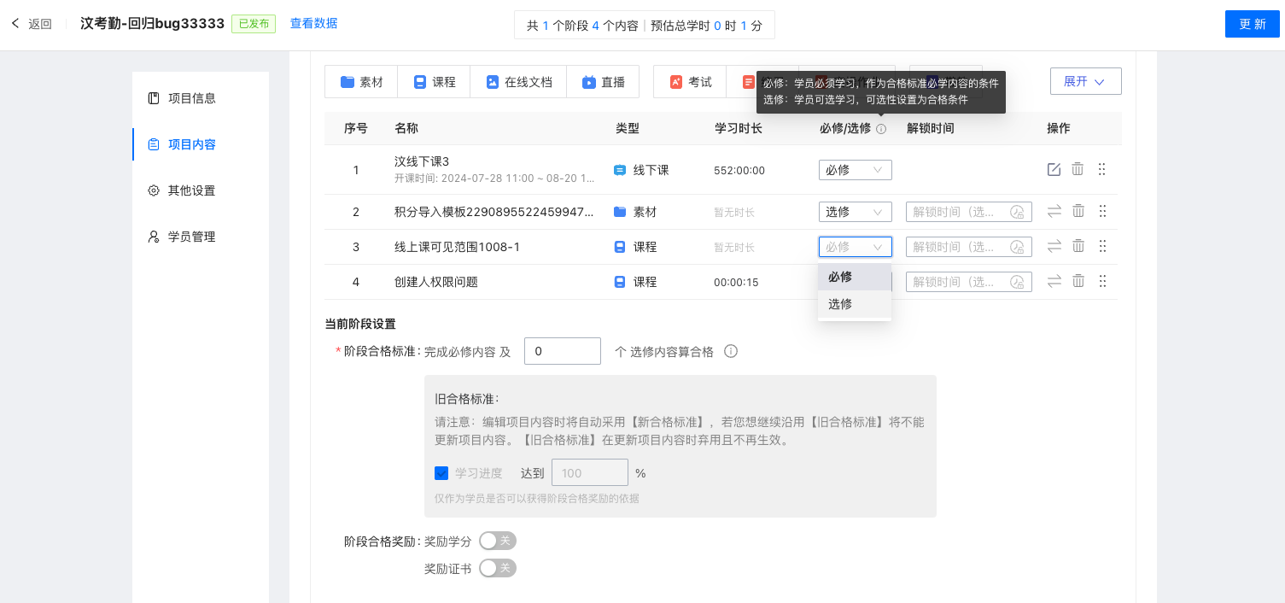Click the duration 00:00:15
Screen dimensions: 1285x603
tap(736, 283)
